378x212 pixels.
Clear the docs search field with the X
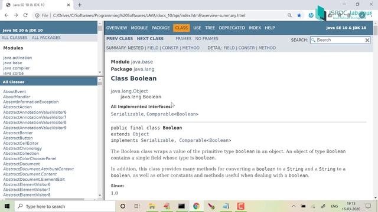click(x=367, y=40)
